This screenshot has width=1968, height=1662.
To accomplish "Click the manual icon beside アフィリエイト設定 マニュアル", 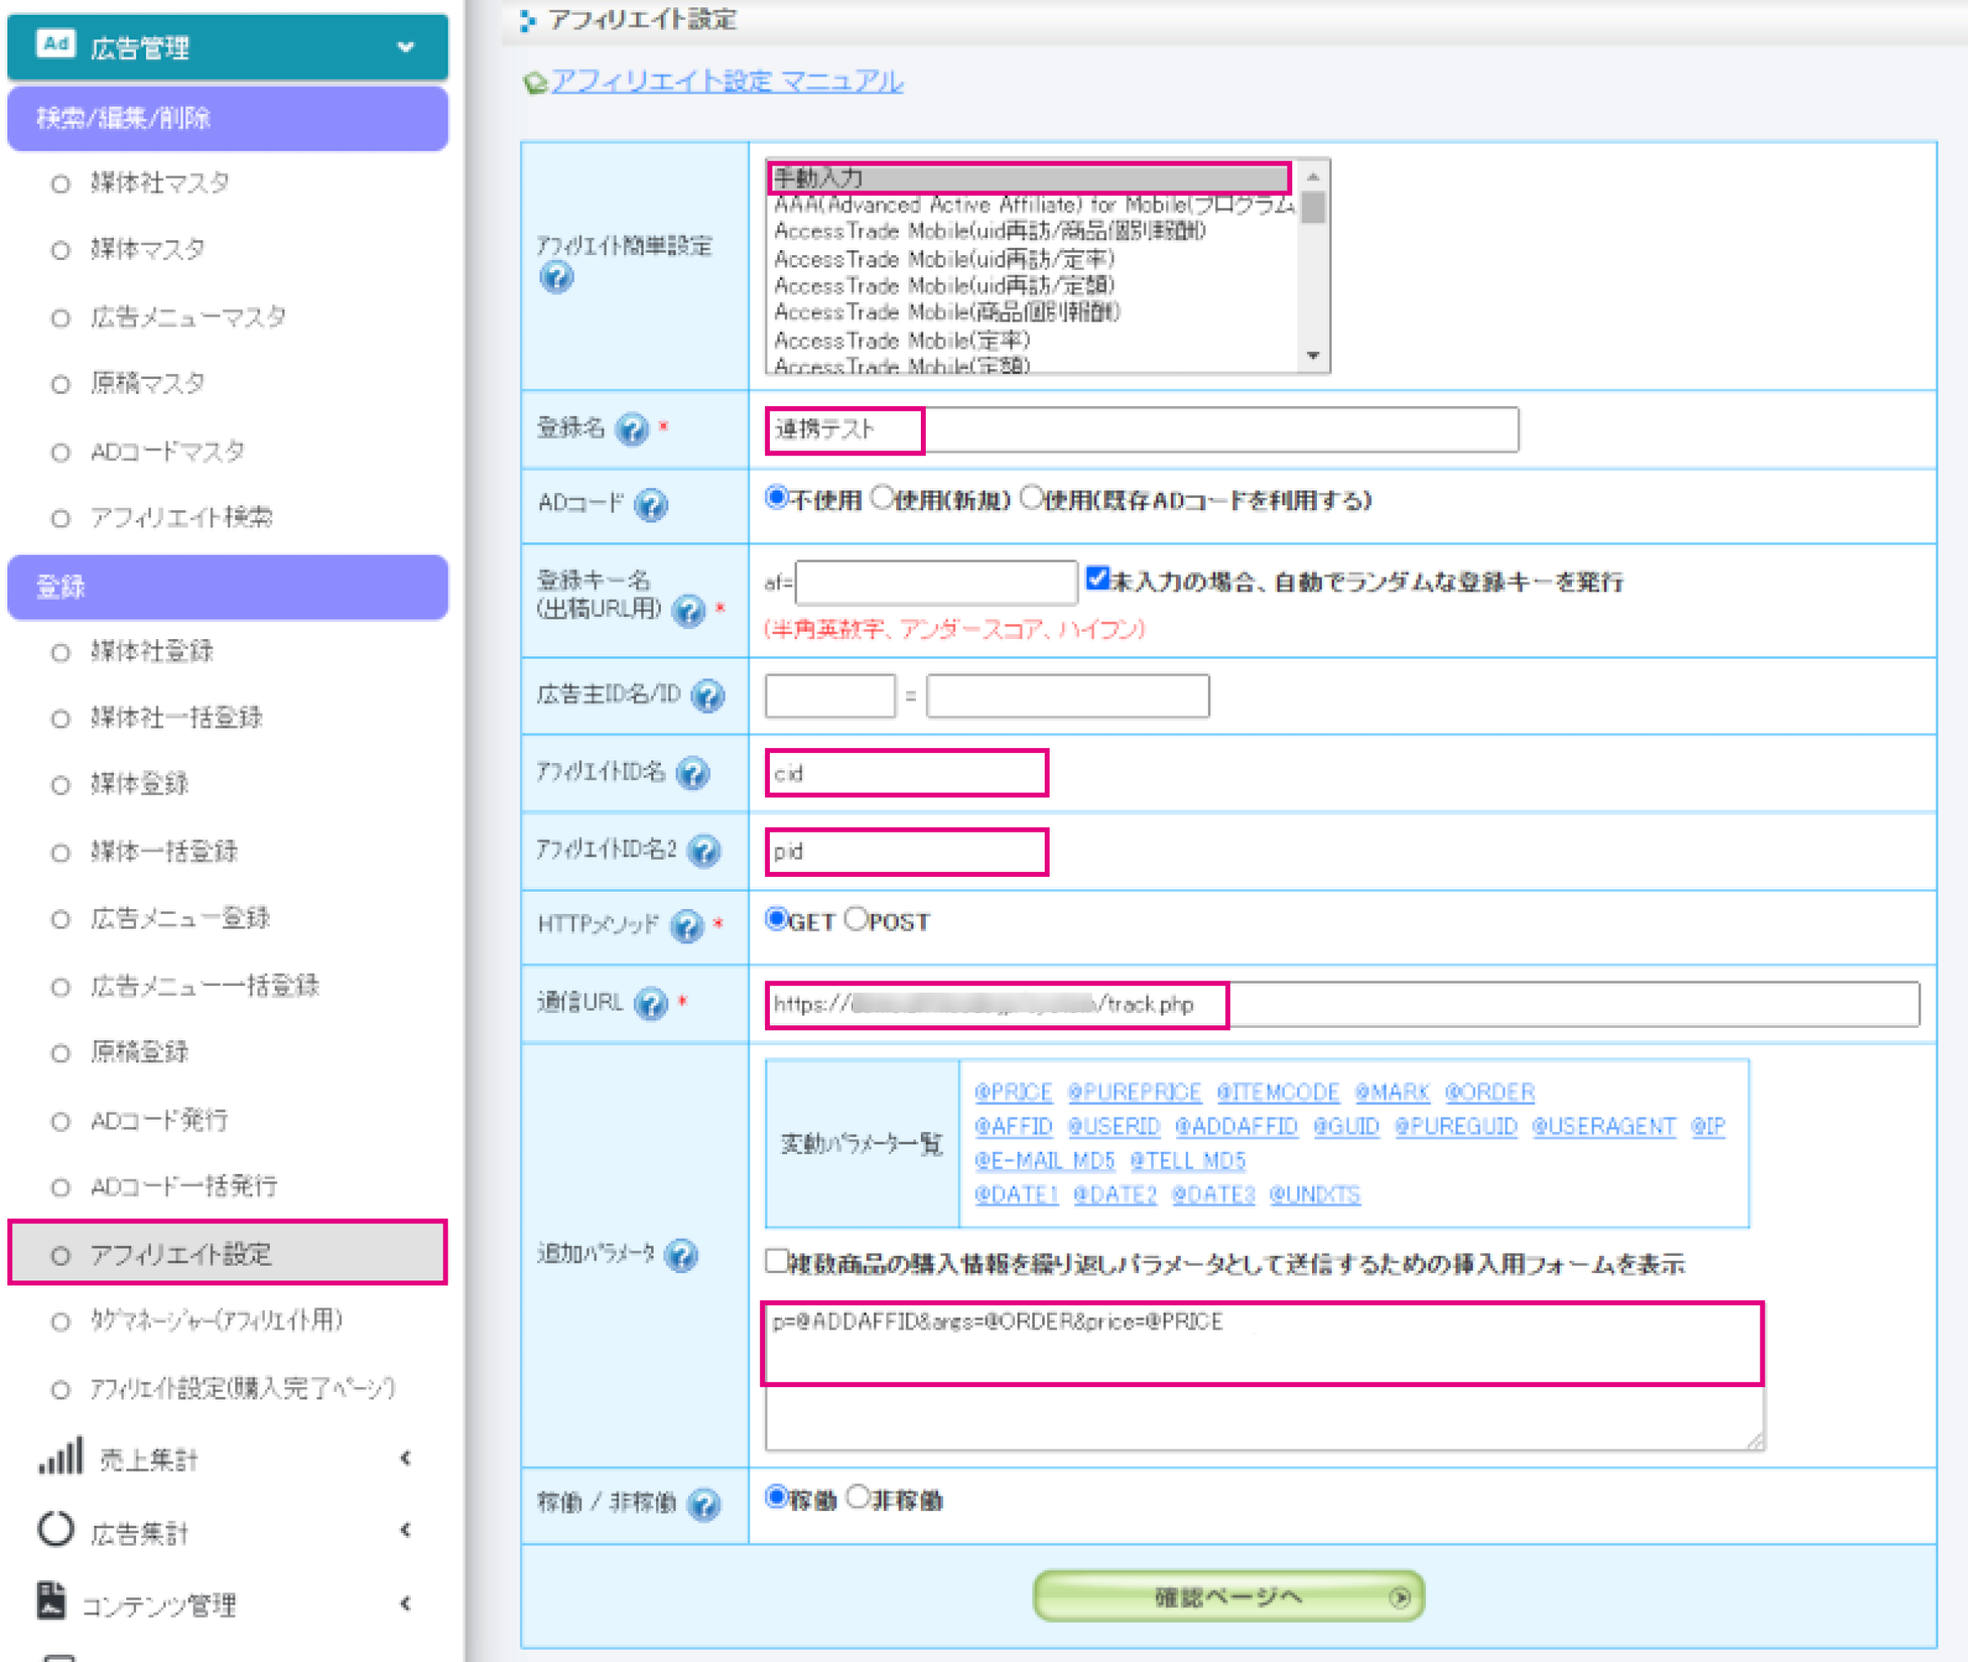I will pyautogui.click(x=535, y=83).
